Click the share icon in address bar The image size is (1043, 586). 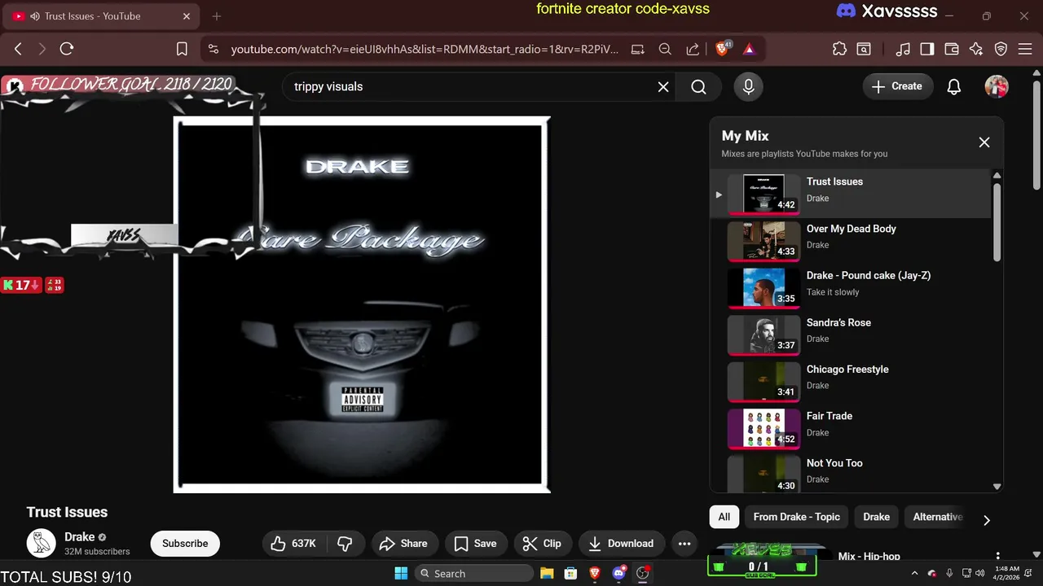pos(693,49)
